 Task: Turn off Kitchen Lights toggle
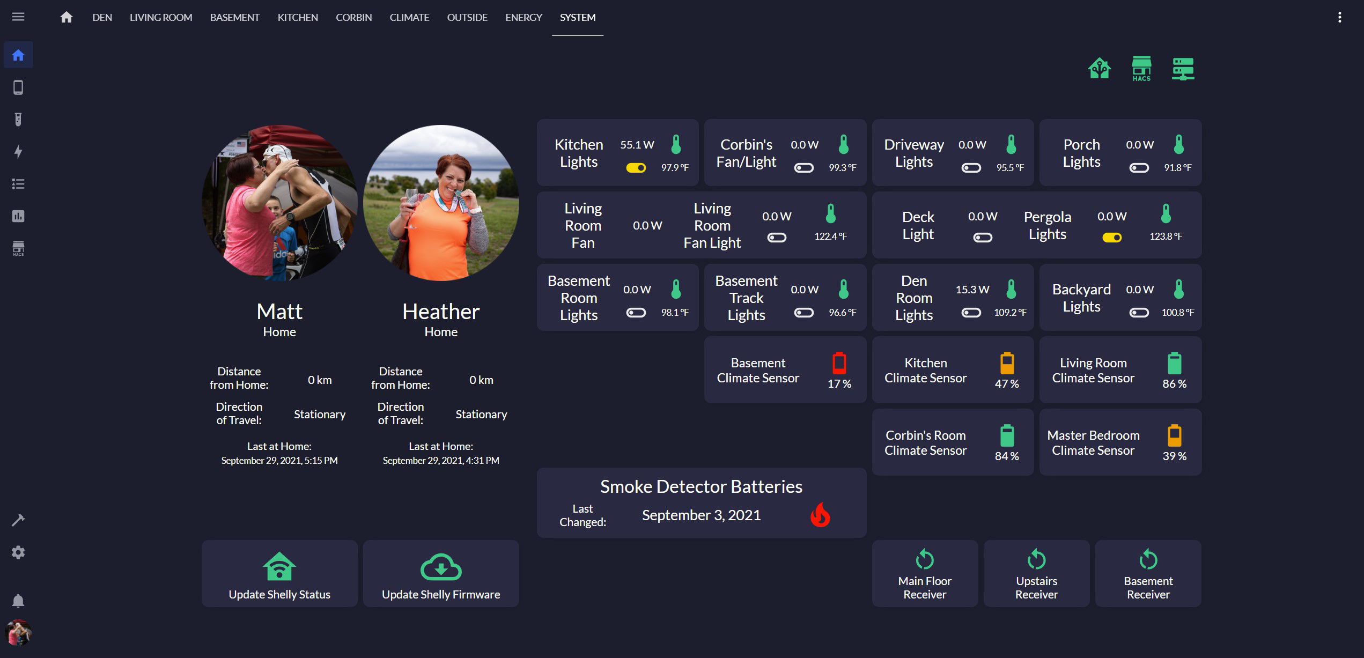[636, 168]
